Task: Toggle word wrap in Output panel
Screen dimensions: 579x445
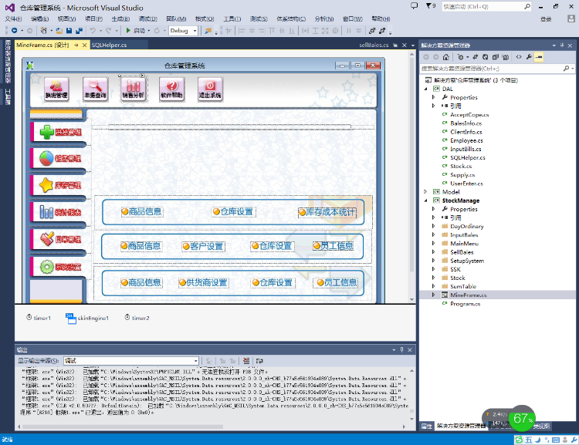Action: click(259, 361)
